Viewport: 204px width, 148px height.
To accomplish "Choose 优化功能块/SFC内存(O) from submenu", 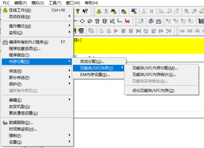I will click(x=153, y=90).
